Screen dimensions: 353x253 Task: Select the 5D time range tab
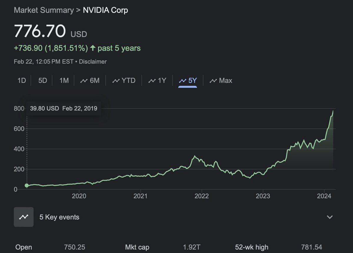pos(43,81)
